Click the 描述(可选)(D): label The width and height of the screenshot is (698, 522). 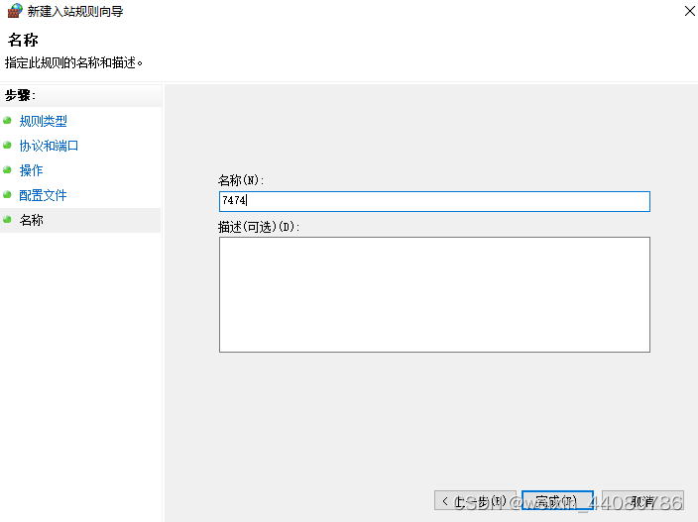[x=259, y=227]
